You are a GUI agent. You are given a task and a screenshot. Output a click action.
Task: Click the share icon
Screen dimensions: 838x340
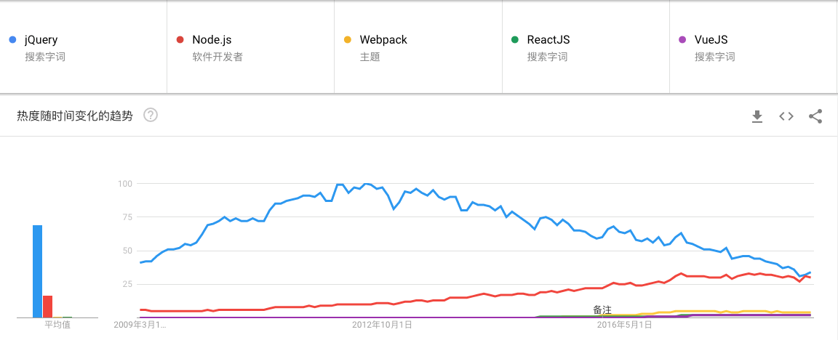pyautogui.click(x=815, y=116)
